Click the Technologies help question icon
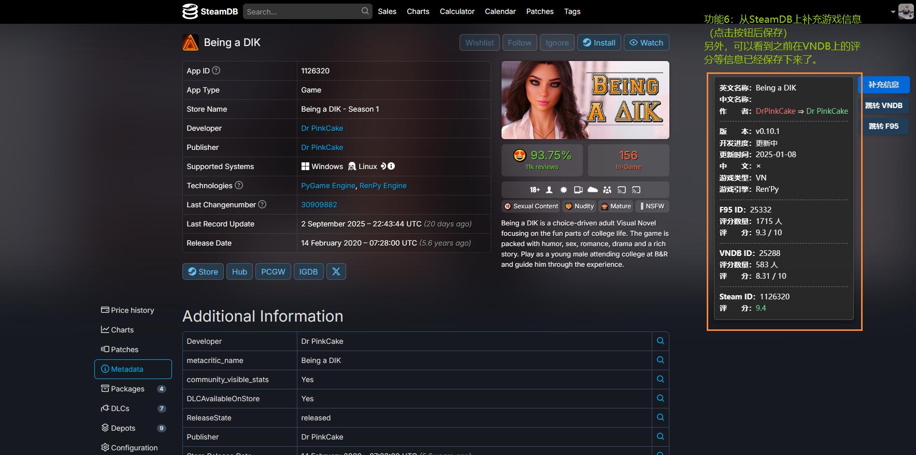This screenshot has height=455, width=916. (239, 185)
